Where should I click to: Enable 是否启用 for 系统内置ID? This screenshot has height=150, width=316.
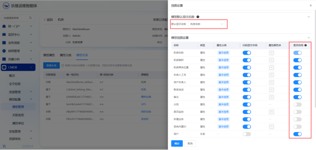297,127
